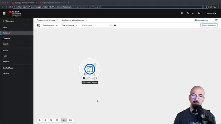This screenshot has height=124, width=221.
Task: Apply layout 2 to the graph
Action: 70,120
